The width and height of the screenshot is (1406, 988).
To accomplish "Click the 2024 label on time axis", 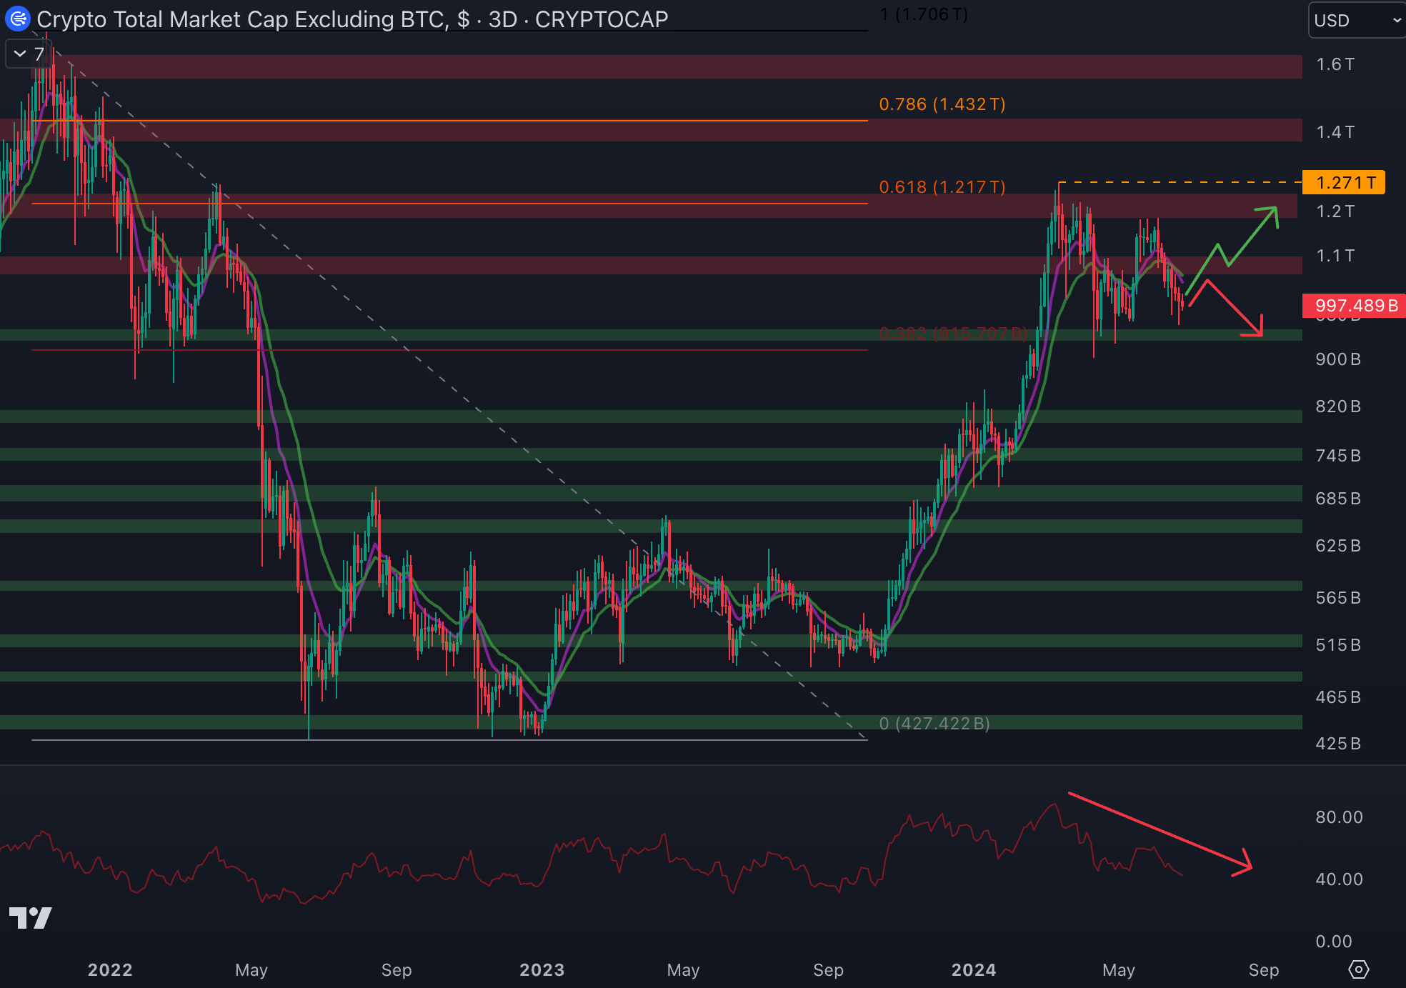I will [x=973, y=969].
